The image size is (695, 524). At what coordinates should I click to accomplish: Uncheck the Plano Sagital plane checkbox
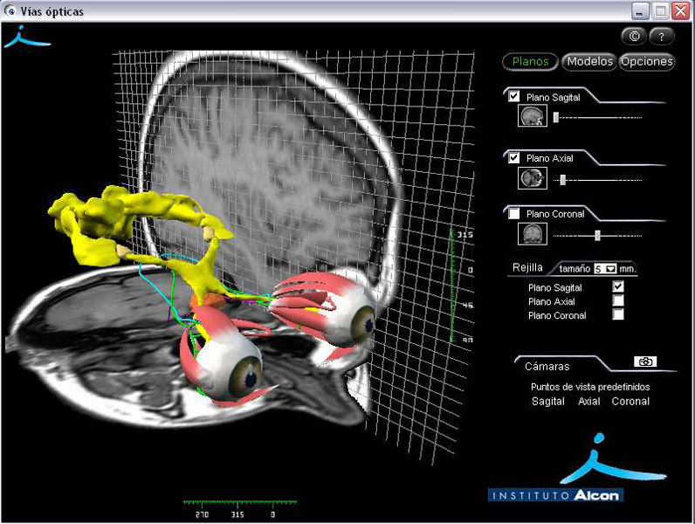click(513, 97)
